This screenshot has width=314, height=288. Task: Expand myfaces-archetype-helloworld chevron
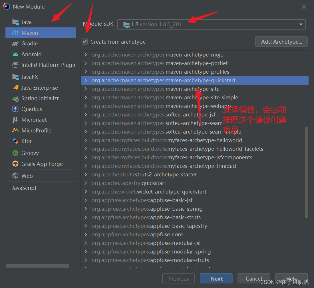(86, 140)
